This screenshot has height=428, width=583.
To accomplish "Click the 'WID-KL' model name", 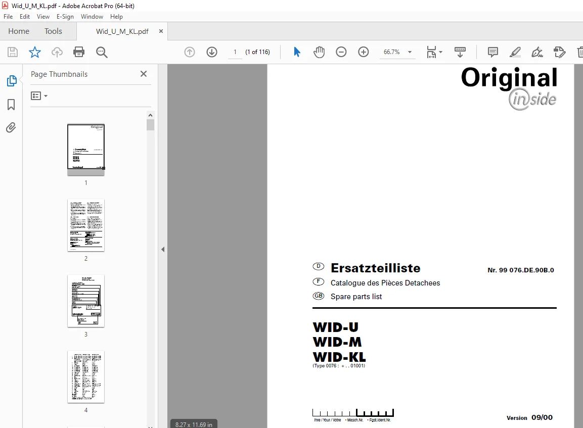I will [x=339, y=357].
